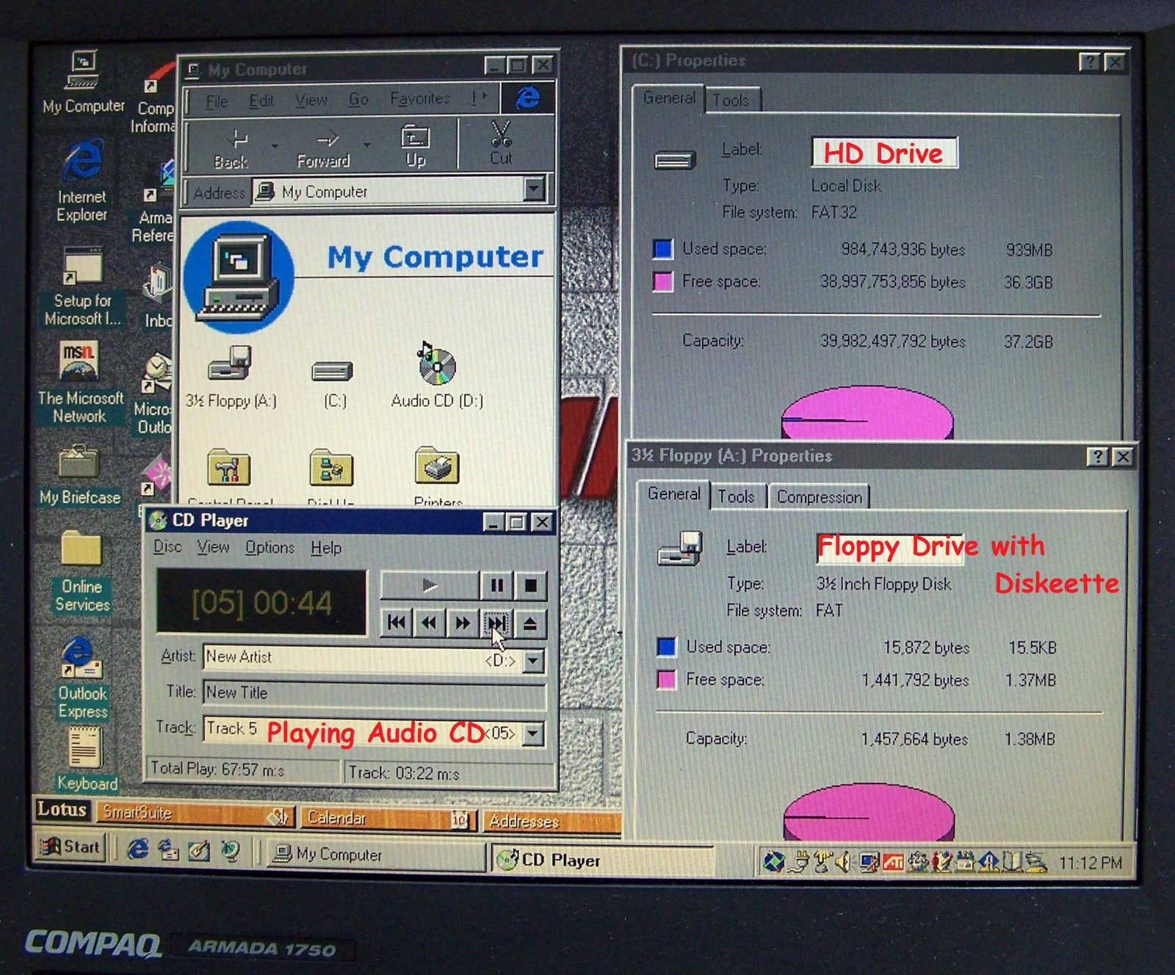Click the Up toolbar button in My Computer
Image resolution: width=1175 pixels, height=975 pixels.
click(x=415, y=145)
